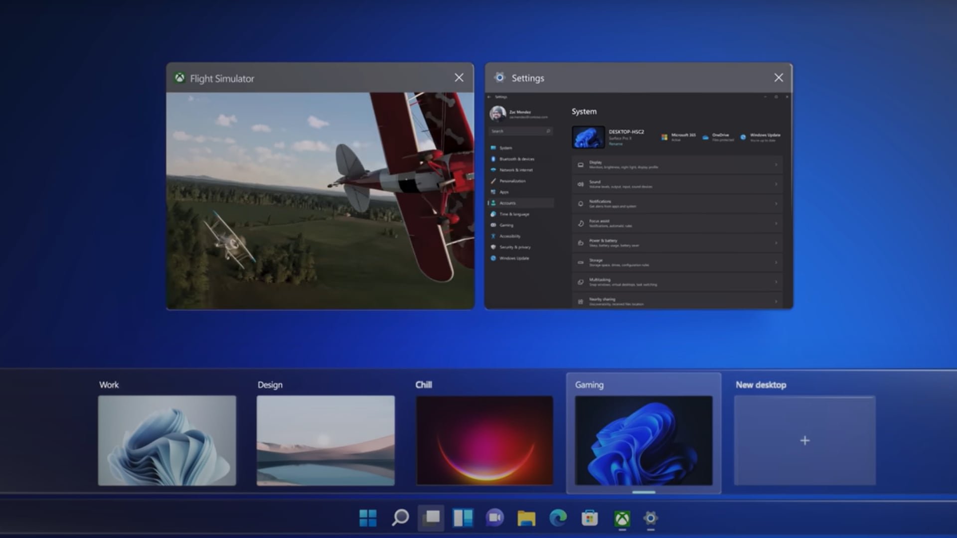Screen dimensions: 957x538
Task: Click the Search magnifier taskbar icon
Action: pos(400,518)
